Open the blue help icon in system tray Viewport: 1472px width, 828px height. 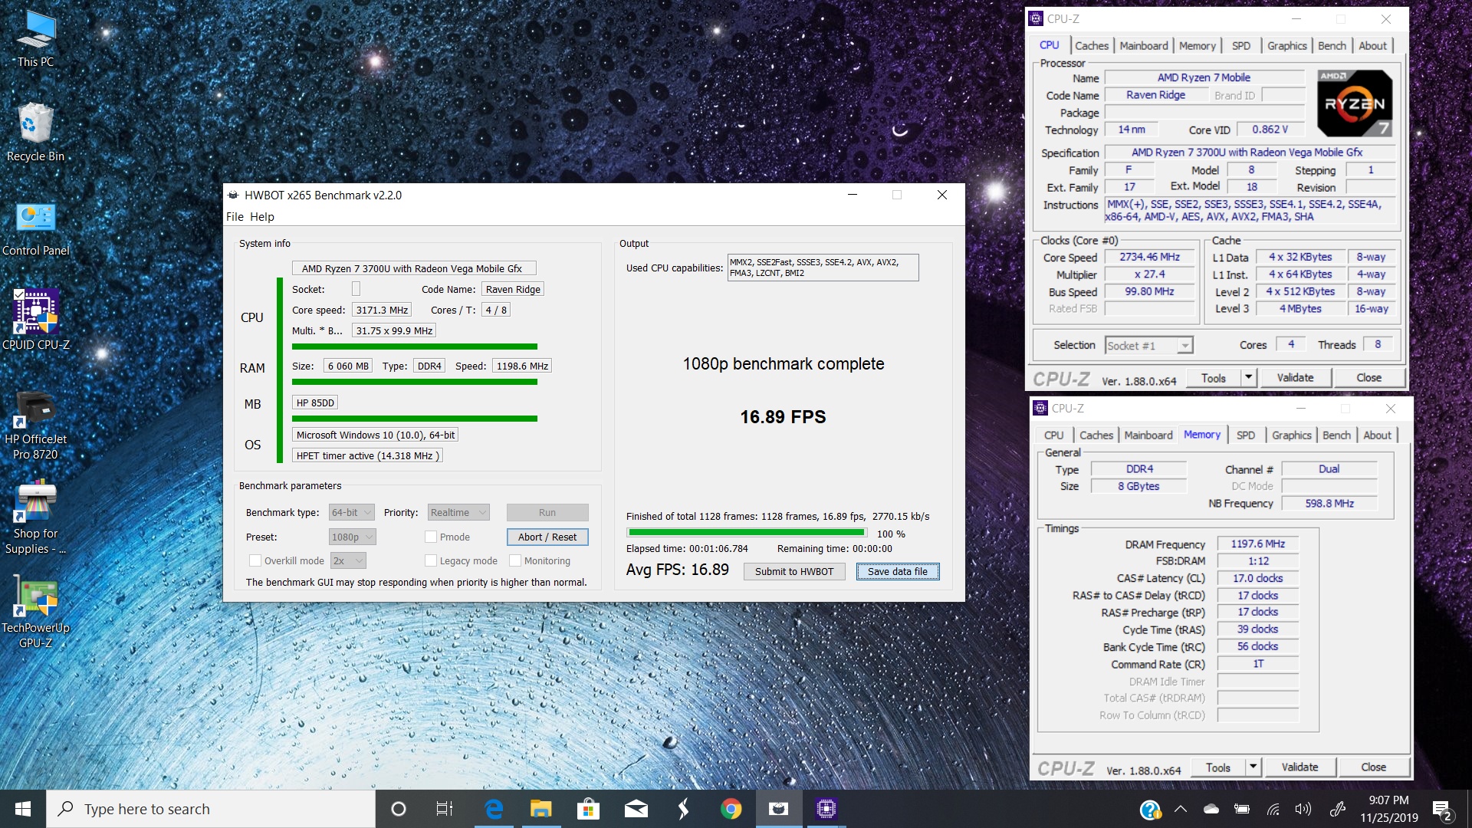point(1150,810)
